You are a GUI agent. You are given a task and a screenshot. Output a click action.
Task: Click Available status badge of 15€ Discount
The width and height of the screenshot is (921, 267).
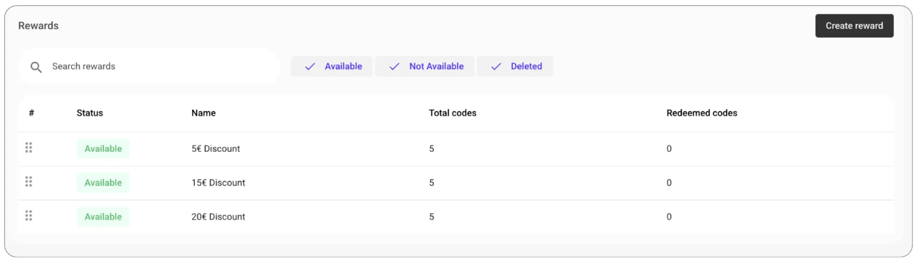coord(103,183)
